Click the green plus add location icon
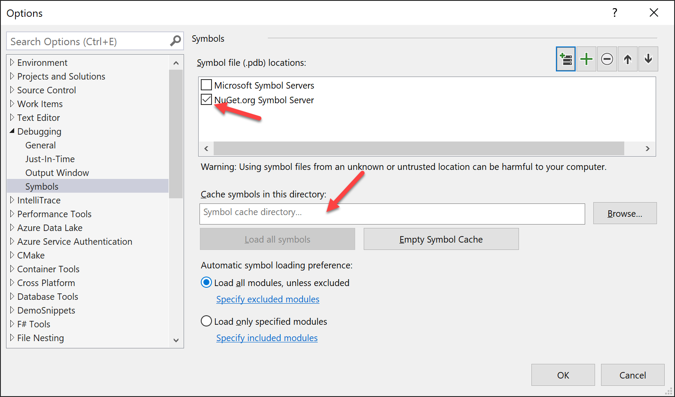This screenshot has height=397, width=675. 586,59
